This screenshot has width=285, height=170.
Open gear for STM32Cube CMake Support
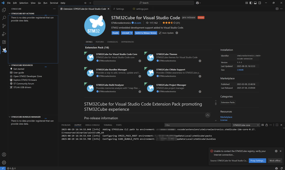200,76
